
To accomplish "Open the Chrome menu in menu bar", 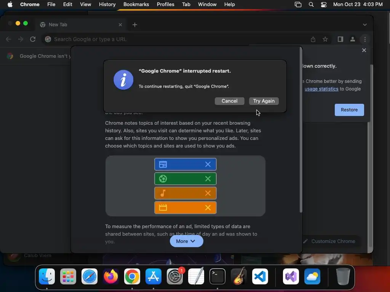I will (x=30, y=5).
